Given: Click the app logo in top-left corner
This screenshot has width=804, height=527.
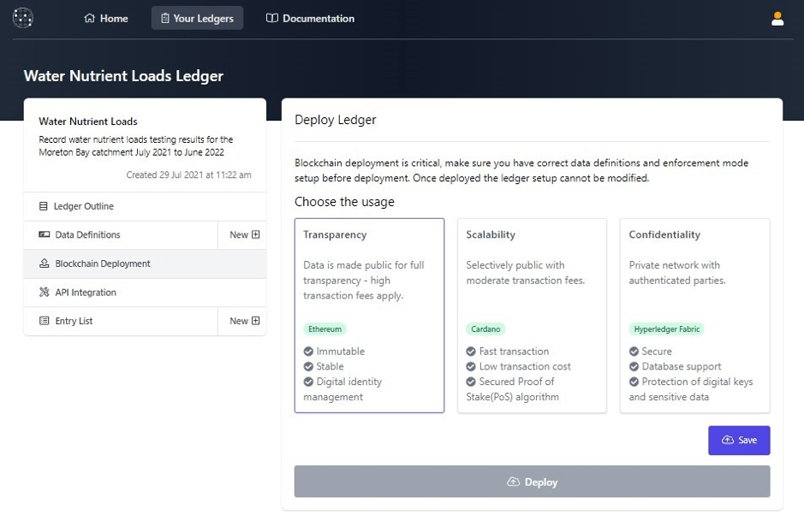Looking at the screenshot, I should [x=22, y=18].
